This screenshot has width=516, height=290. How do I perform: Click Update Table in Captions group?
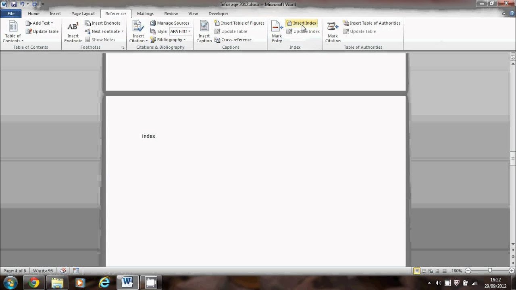(231, 31)
